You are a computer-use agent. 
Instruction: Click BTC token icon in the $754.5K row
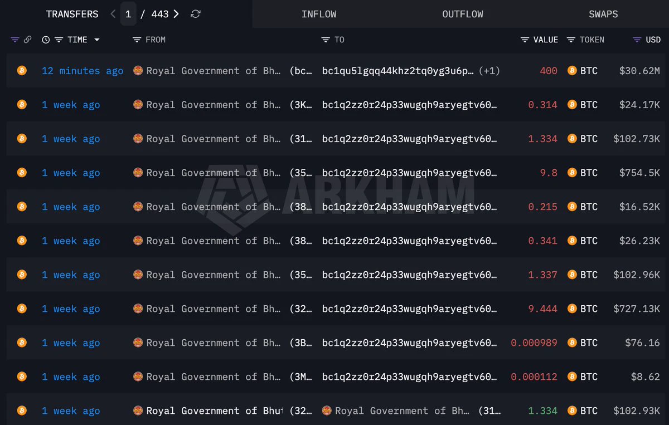tap(572, 173)
